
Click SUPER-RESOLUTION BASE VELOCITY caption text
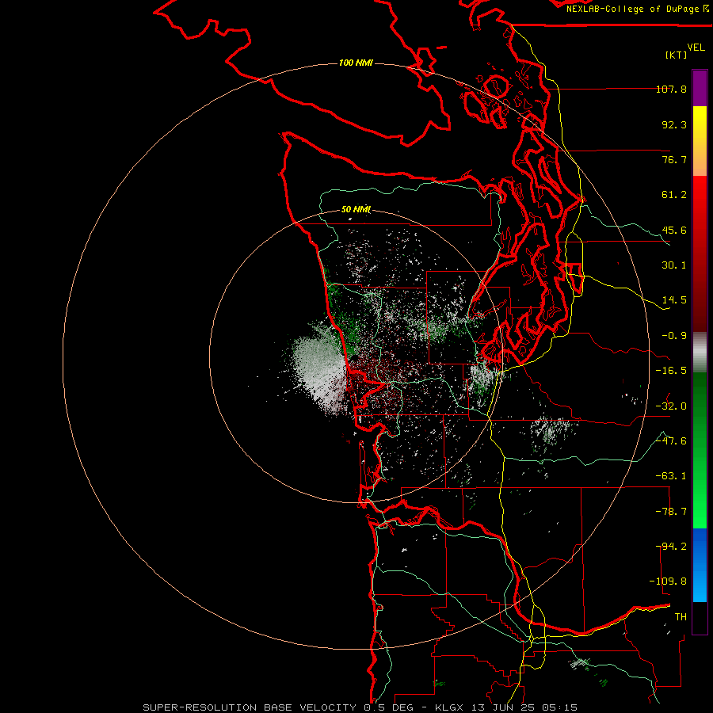click(250, 707)
